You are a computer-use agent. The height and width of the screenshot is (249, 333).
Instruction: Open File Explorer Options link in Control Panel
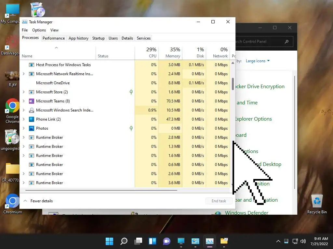pyautogui.click(x=253, y=119)
